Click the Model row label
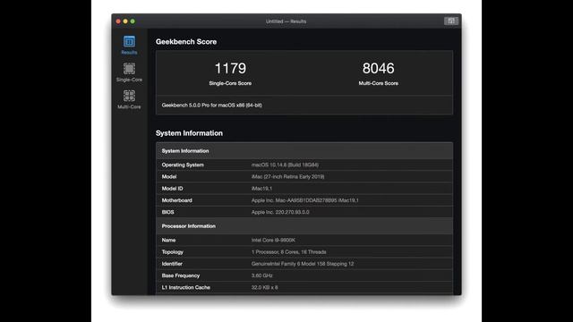573x322 pixels. (169, 177)
